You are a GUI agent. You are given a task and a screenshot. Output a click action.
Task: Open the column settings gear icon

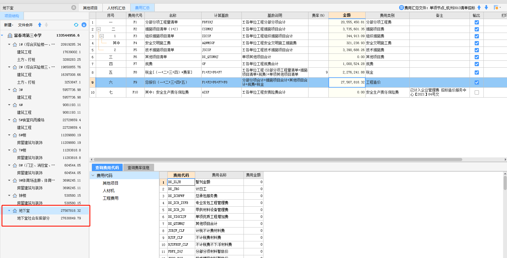point(496,8)
